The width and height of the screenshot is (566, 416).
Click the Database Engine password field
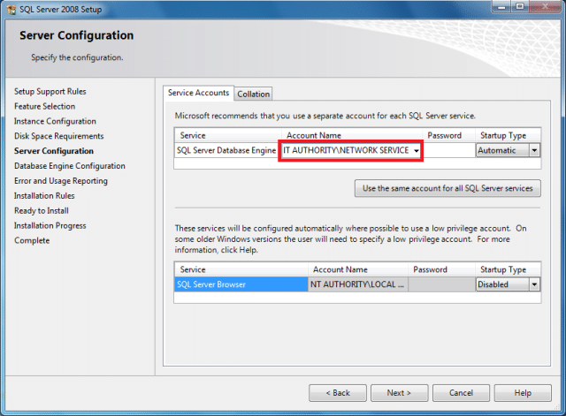point(449,150)
